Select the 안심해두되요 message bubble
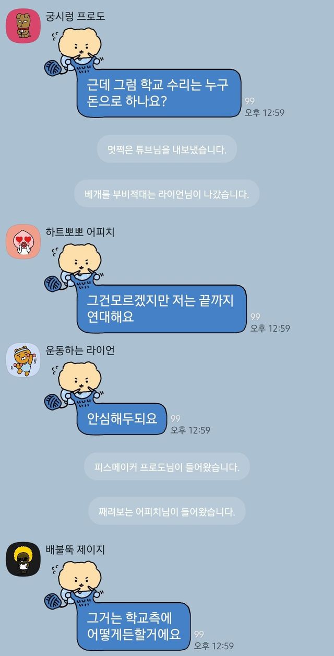 (x=122, y=419)
